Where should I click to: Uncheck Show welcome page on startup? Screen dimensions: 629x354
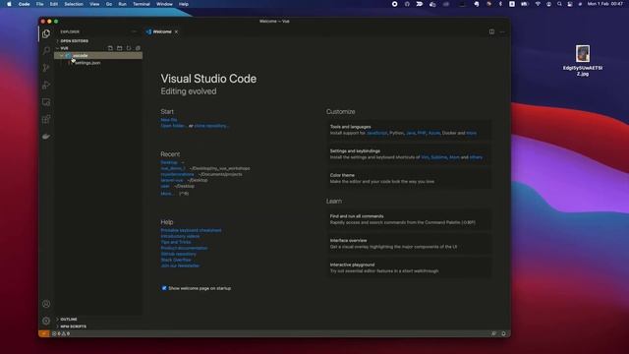point(164,288)
